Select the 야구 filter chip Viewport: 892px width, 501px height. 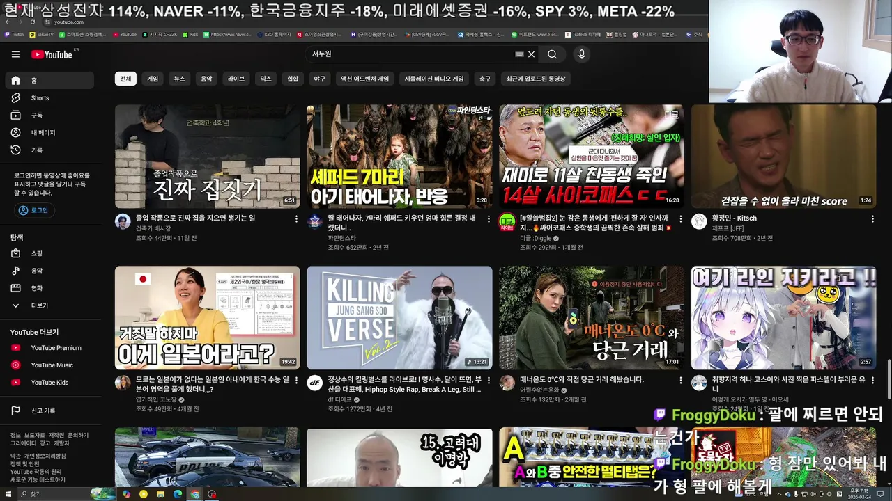[319, 79]
